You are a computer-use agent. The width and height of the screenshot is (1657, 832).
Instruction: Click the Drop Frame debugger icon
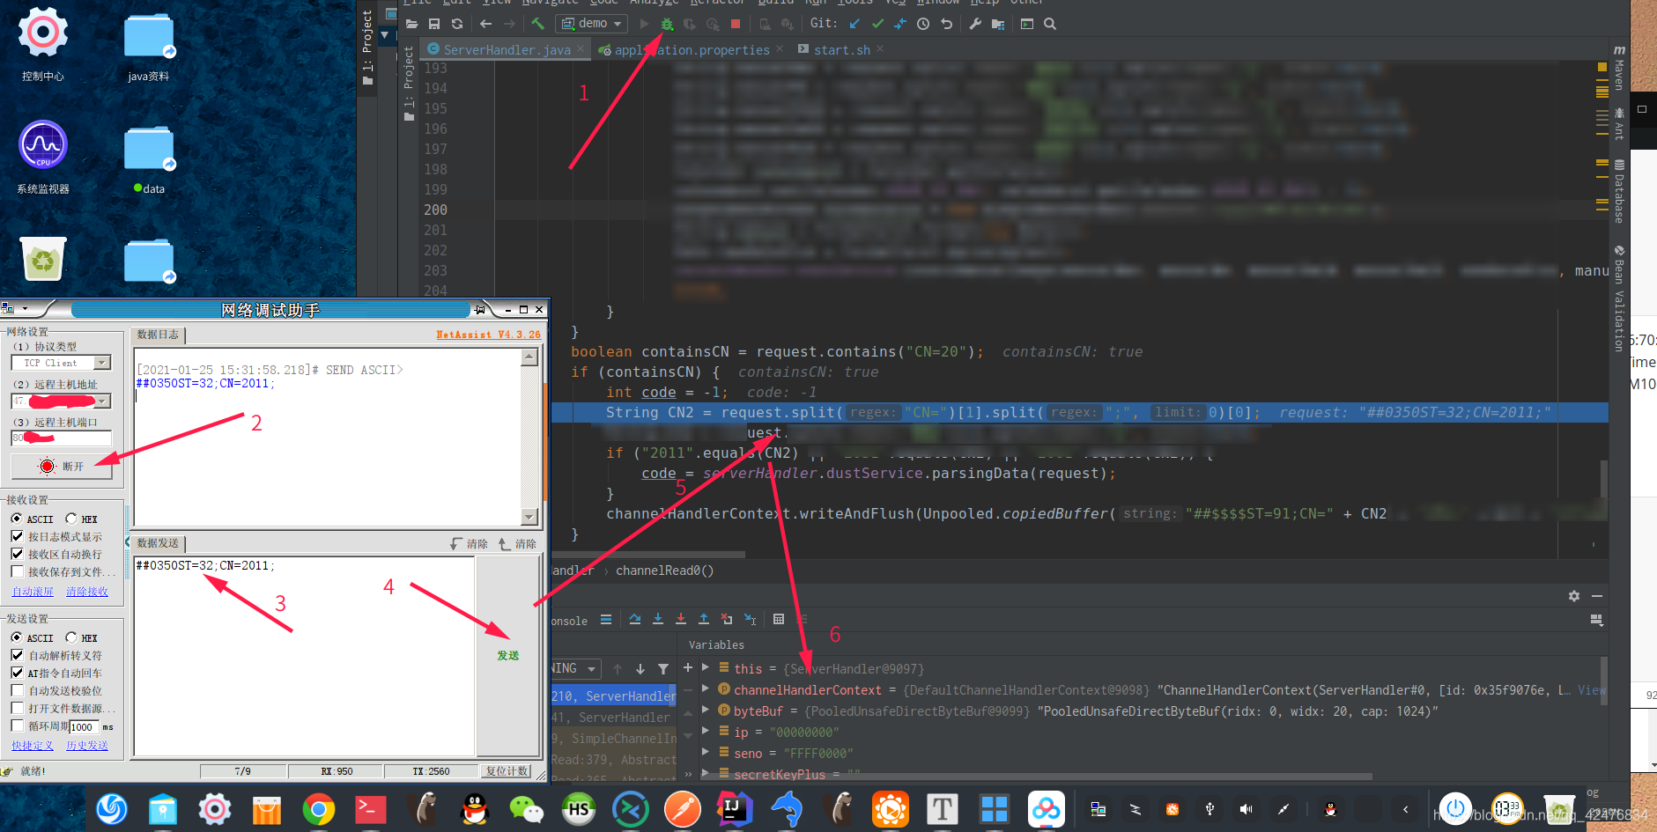click(x=727, y=620)
